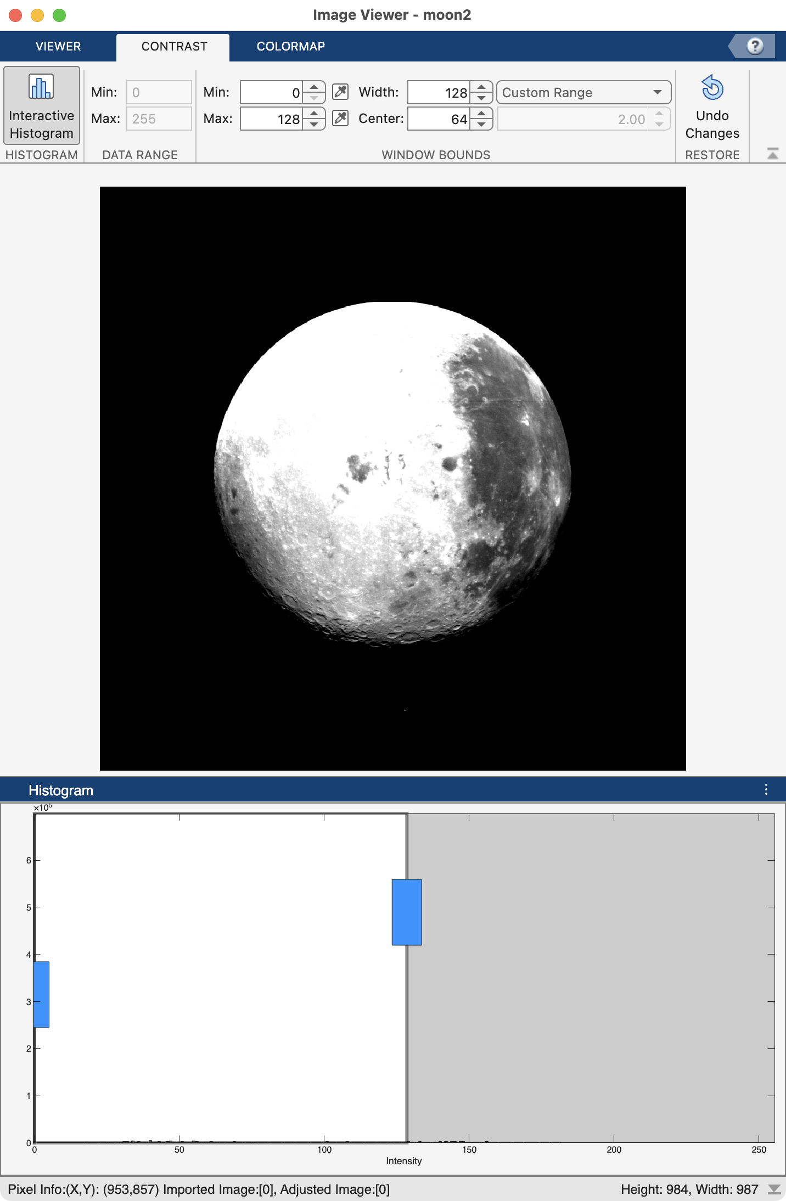Decrease Center with down arrow
Screen dimensions: 786x1201
(481, 124)
